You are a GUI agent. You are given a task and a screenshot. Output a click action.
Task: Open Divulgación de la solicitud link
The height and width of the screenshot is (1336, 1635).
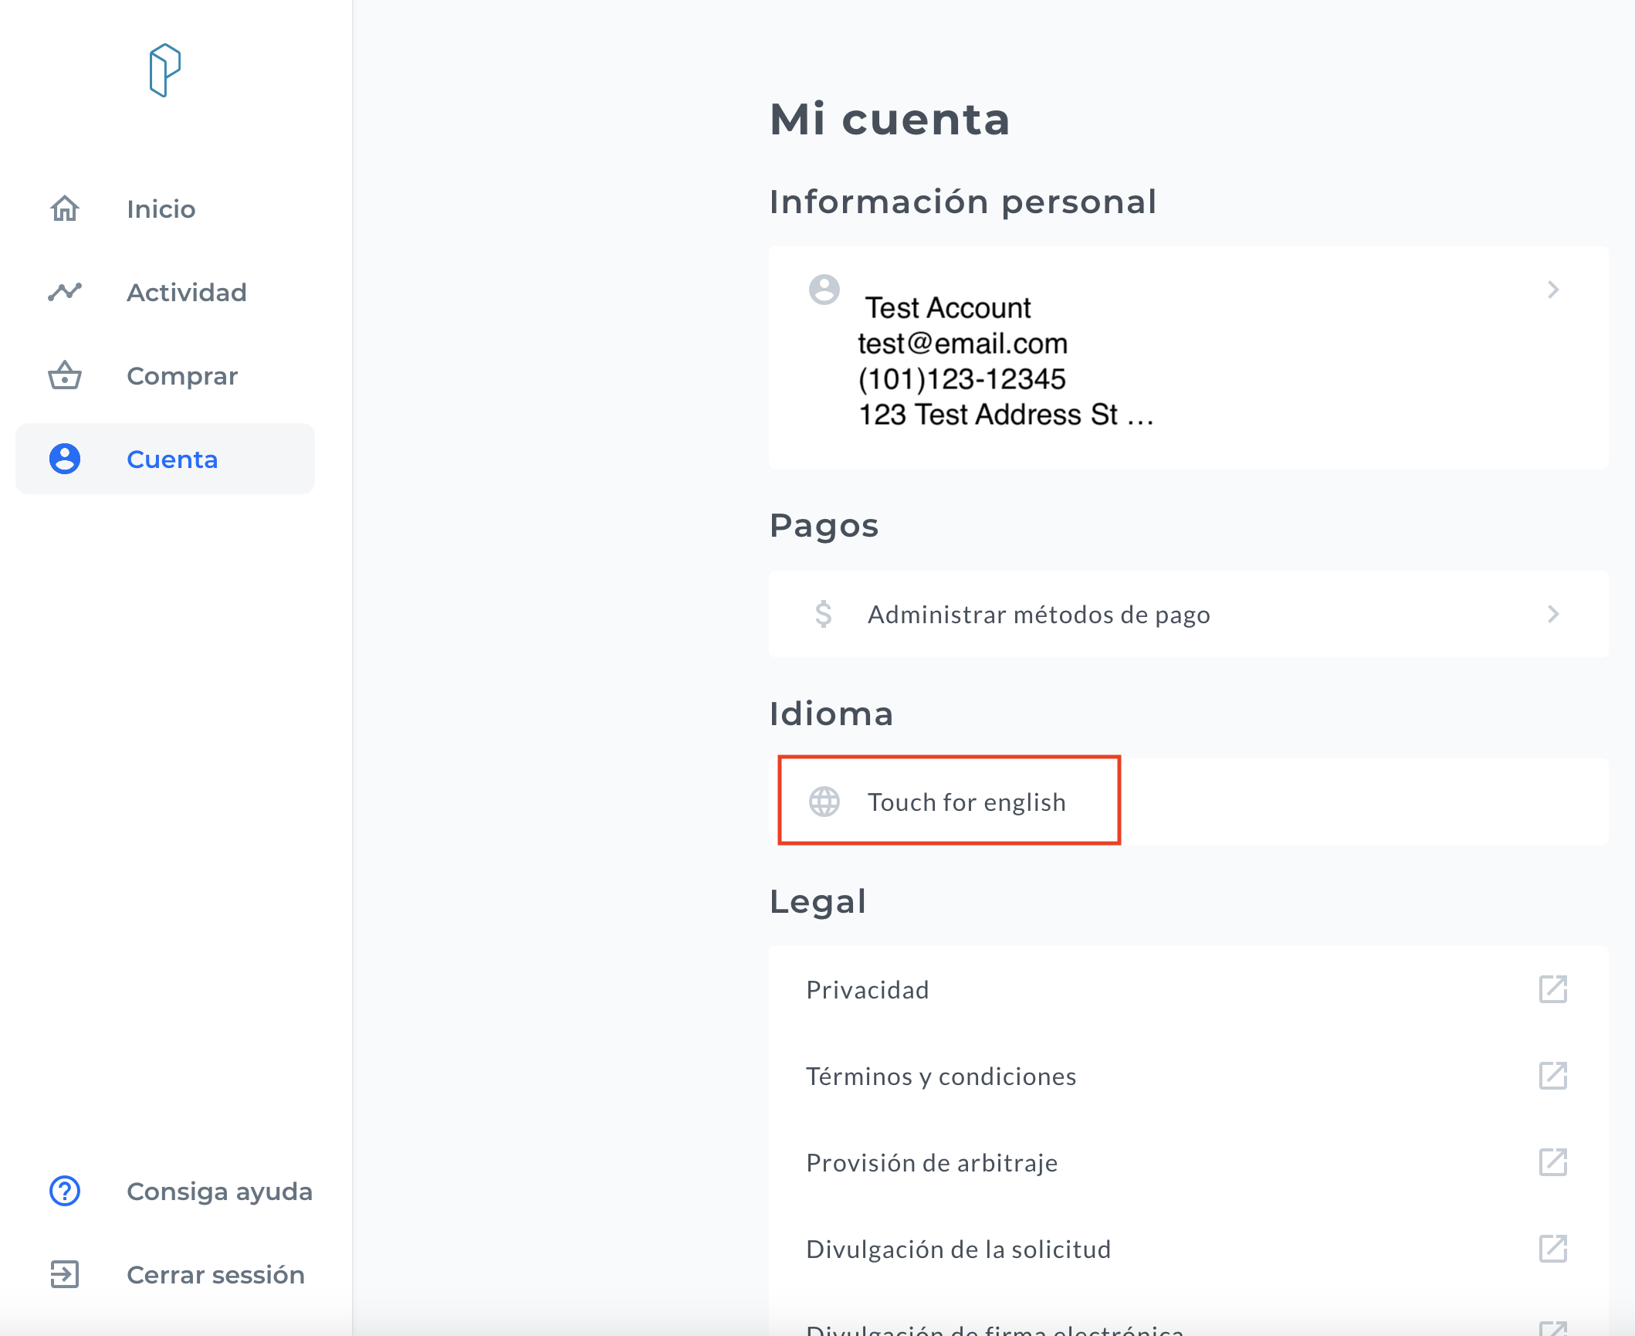point(1189,1249)
